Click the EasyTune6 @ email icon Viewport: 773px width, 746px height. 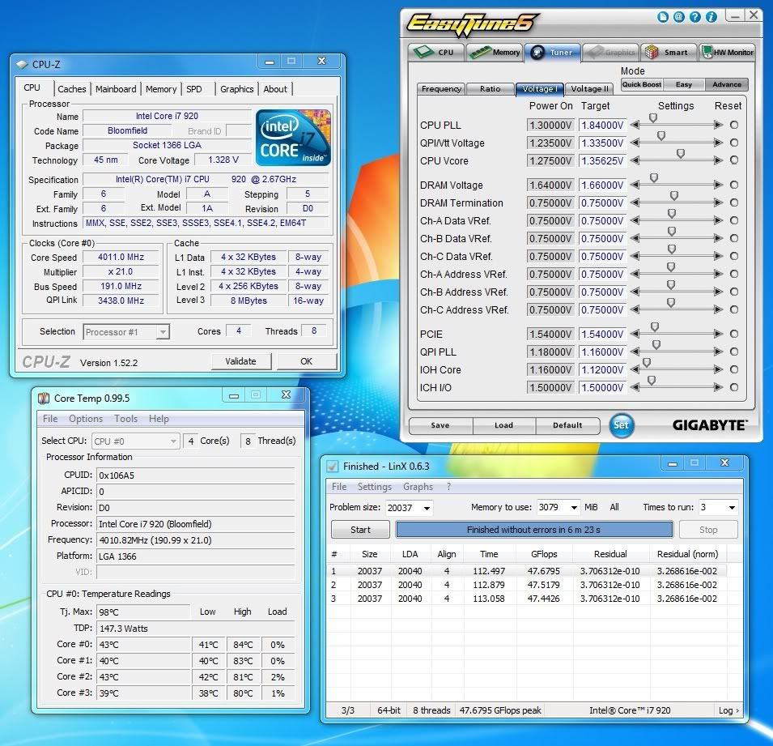(x=679, y=17)
